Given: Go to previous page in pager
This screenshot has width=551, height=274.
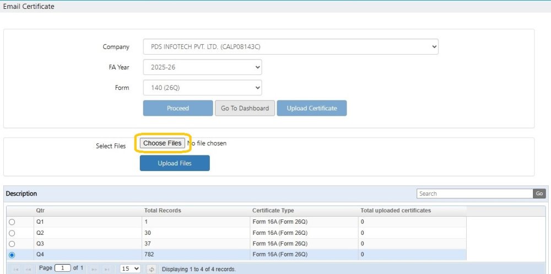Looking at the screenshot, I should coord(29,270).
